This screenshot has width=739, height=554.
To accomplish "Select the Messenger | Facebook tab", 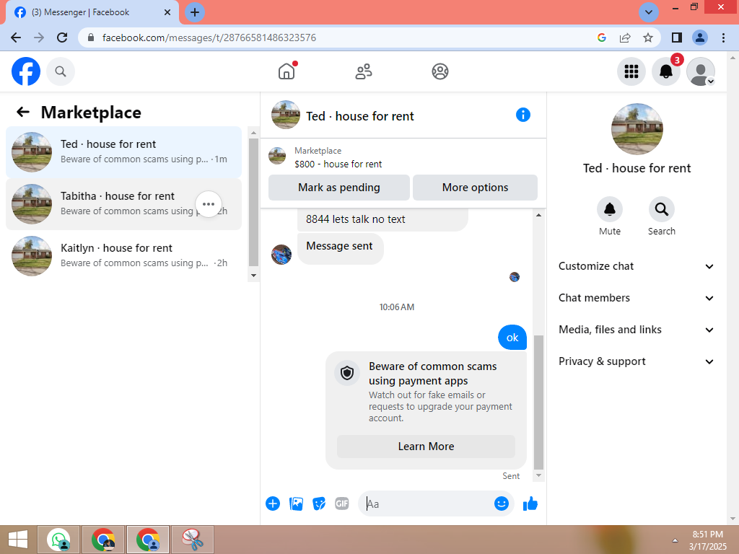I will pos(92,12).
